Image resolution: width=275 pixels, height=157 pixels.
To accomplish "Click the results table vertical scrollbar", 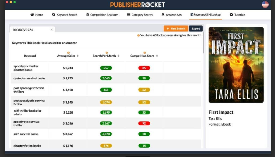I will click(204, 43).
